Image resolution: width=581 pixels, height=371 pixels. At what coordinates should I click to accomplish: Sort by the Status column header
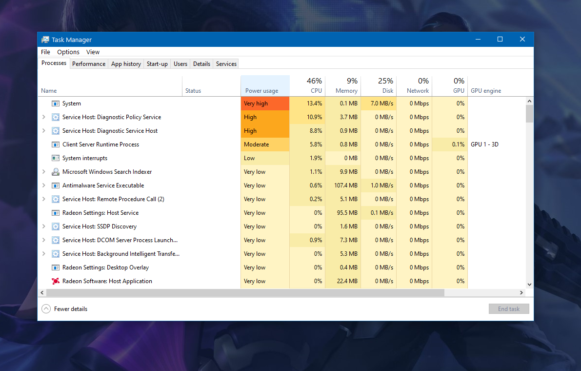[211, 86]
